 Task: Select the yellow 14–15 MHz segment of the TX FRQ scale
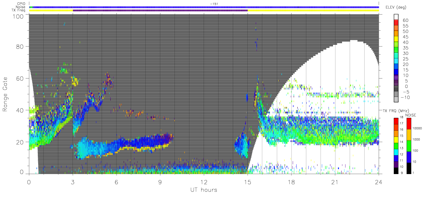396,139
